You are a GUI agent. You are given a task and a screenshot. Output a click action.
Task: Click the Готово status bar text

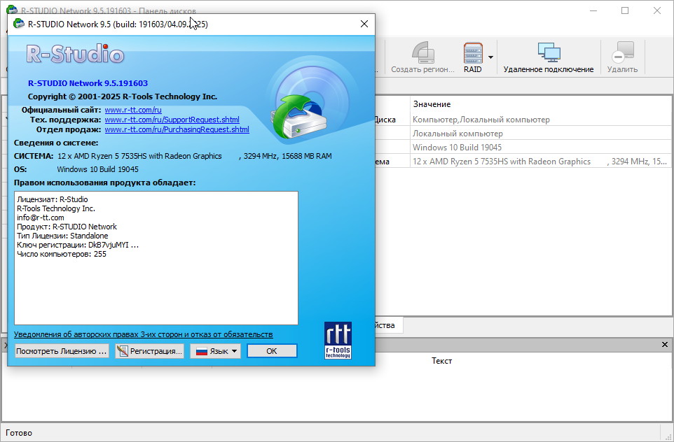[19, 433]
